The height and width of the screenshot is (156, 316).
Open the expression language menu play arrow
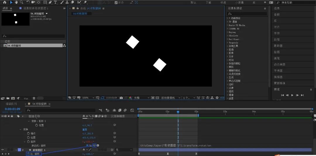98,145
